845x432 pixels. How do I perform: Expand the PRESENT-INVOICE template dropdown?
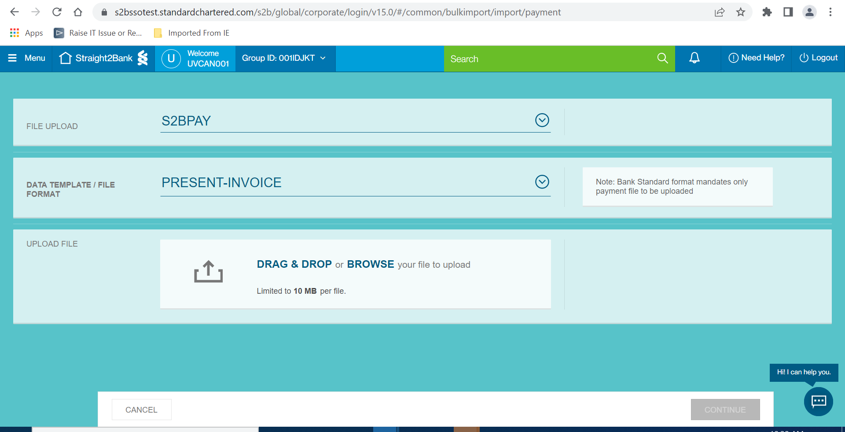pyautogui.click(x=542, y=182)
